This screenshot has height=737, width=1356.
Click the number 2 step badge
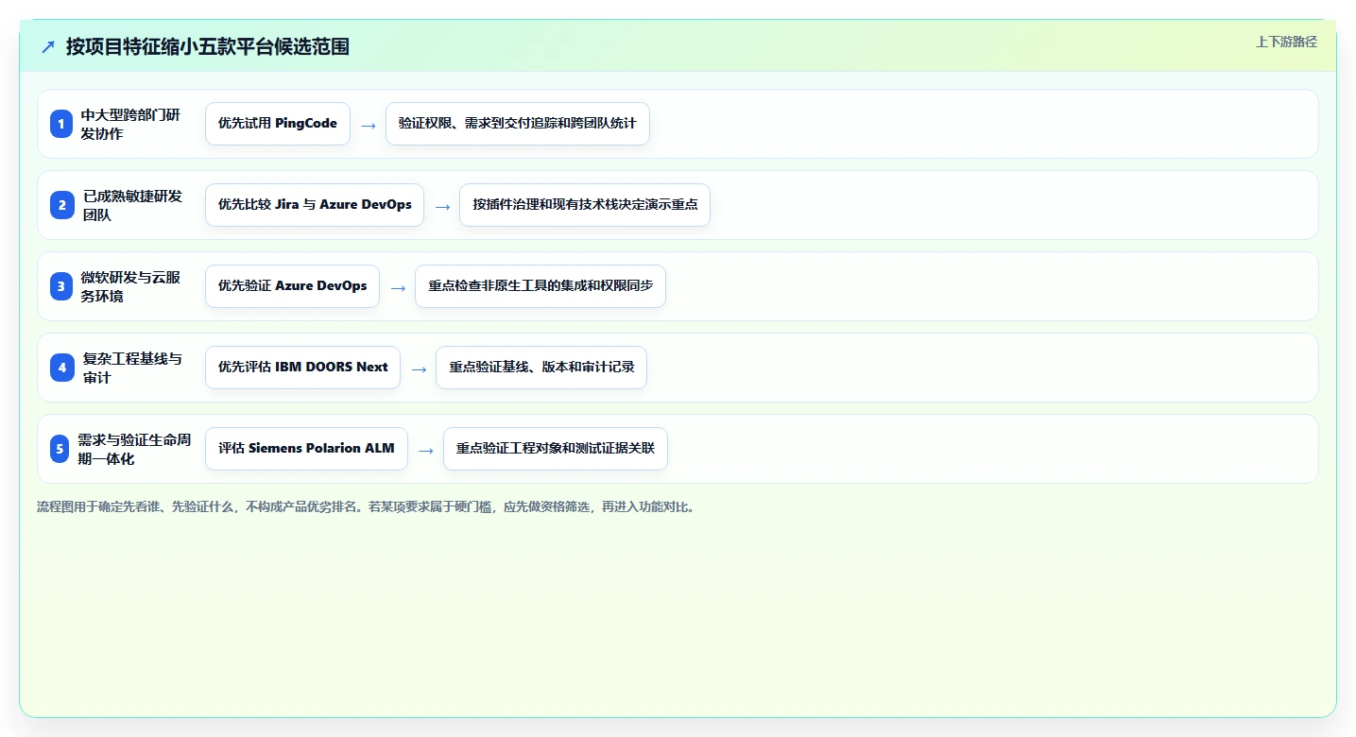(x=61, y=205)
